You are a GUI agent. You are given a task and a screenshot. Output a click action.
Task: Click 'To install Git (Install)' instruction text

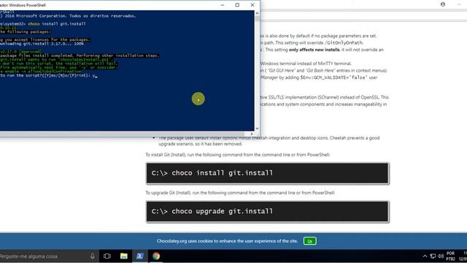click(237, 155)
